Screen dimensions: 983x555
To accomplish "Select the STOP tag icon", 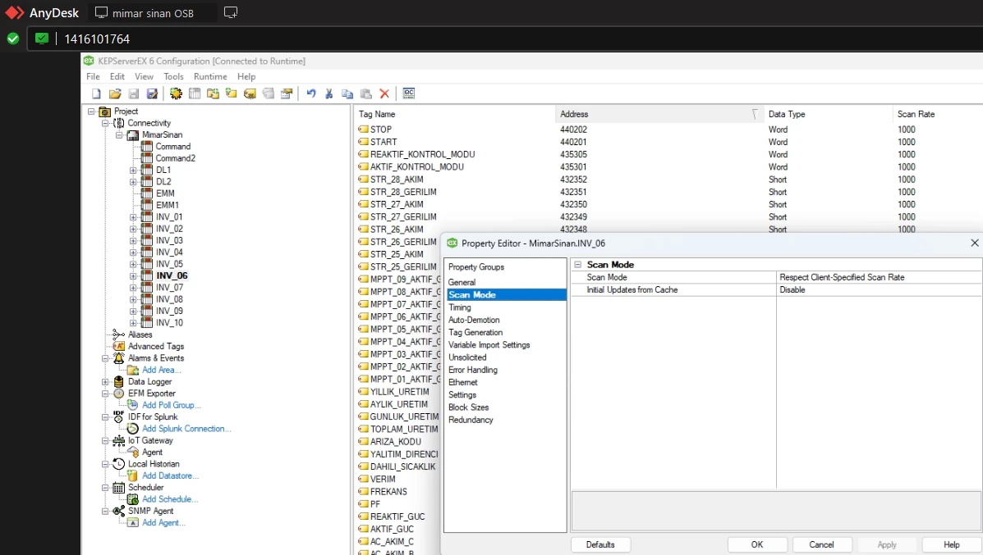I will [x=363, y=130].
